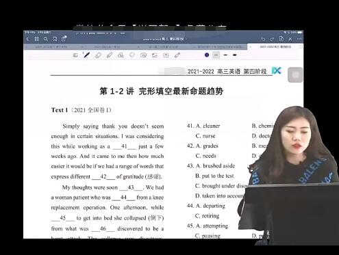The width and height of the screenshot is (339, 255).
Task: Select answer option 'B. put to the test'
Action: point(214,176)
